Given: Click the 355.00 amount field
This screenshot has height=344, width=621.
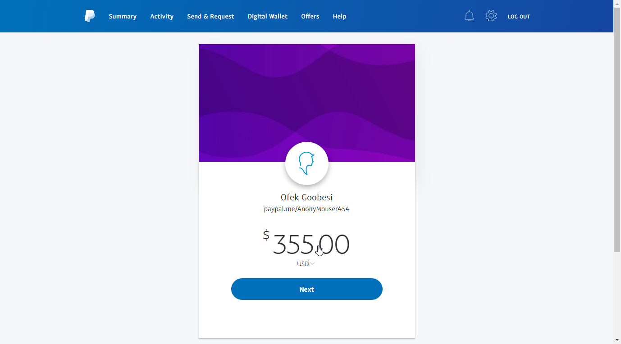Looking at the screenshot, I should [311, 244].
